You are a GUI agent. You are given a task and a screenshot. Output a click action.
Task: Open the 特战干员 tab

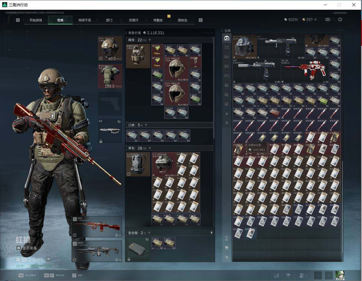pos(85,20)
